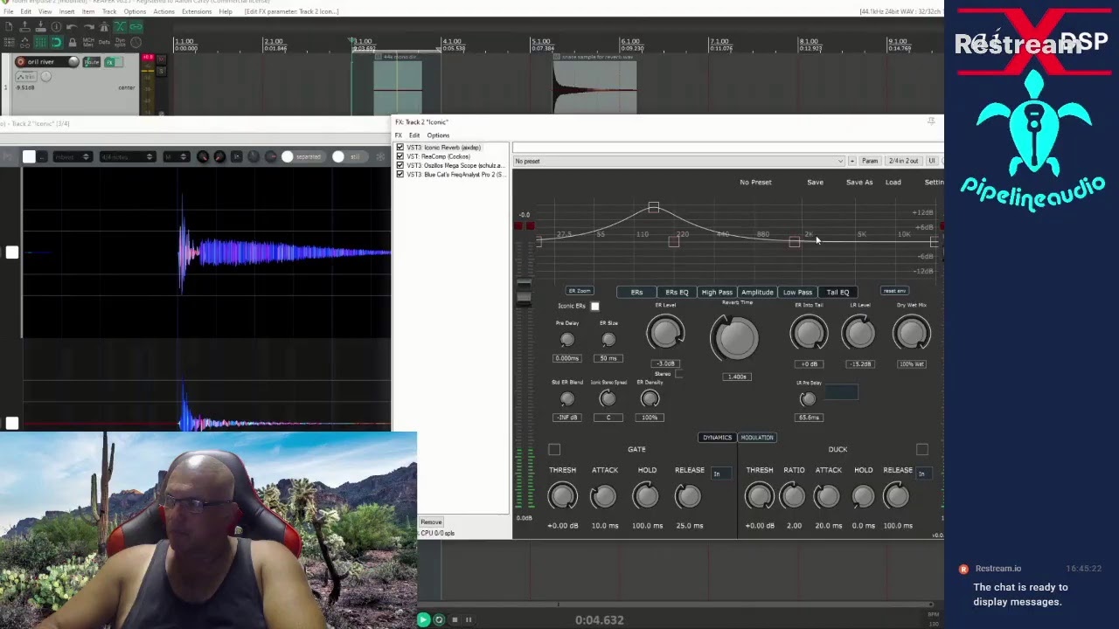The image size is (1119, 629).
Task: Toggle VST3 Iconic Reverb checkbox
Action: pos(400,148)
